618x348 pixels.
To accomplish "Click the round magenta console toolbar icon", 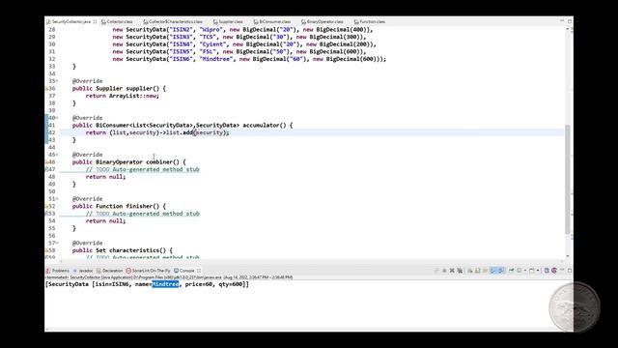I will click(x=553, y=271).
